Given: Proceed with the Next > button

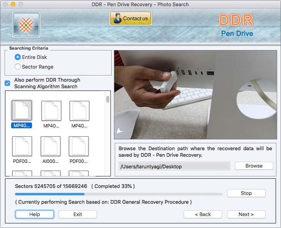Looking at the screenshot, I should click(x=246, y=214).
